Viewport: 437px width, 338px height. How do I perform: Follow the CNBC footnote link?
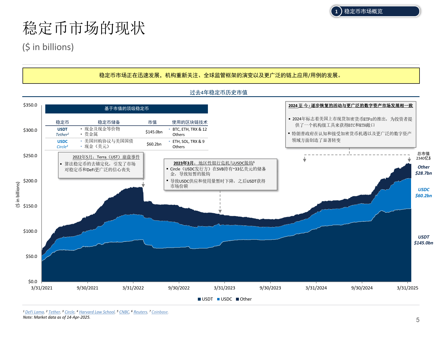(124, 312)
